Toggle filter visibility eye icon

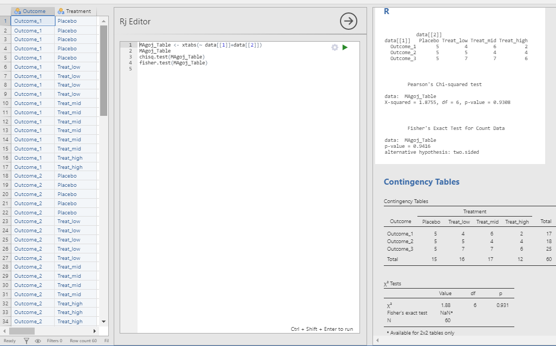(x=37, y=341)
